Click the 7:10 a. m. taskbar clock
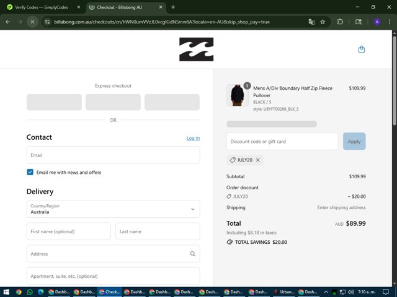Viewport: 397px width, 297px height. click(x=367, y=292)
